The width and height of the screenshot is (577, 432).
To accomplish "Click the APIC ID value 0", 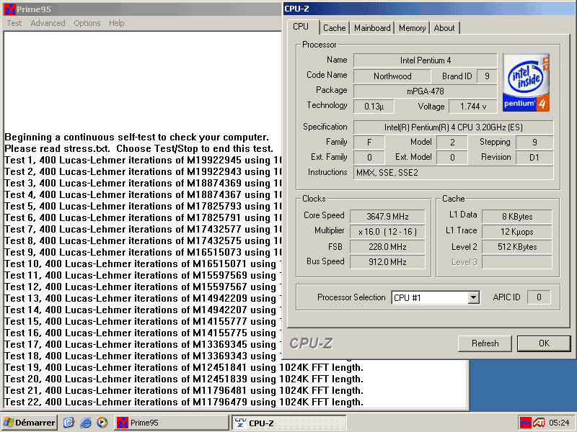I will coord(539,297).
